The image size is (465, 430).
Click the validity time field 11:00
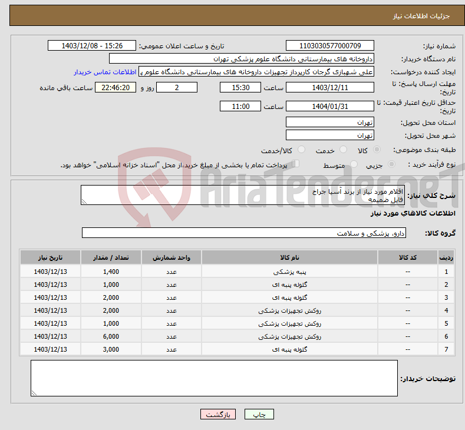(240, 106)
